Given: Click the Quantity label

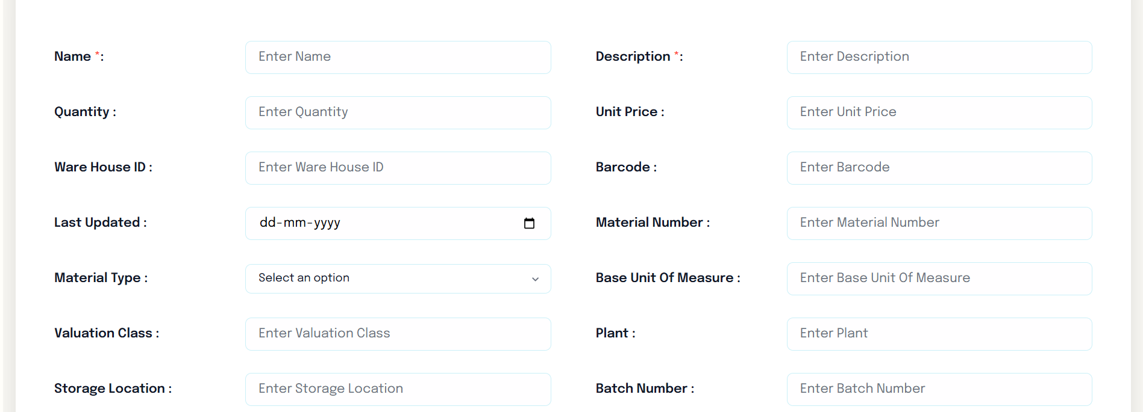Looking at the screenshot, I should point(85,112).
